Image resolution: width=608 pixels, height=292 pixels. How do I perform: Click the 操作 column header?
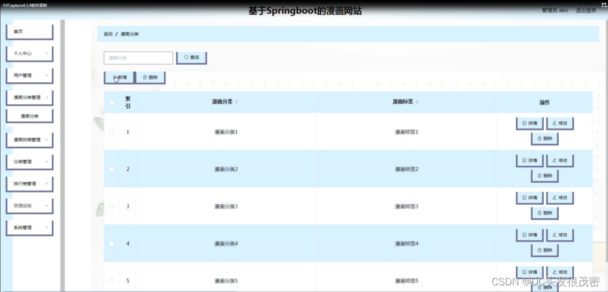click(544, 103)
